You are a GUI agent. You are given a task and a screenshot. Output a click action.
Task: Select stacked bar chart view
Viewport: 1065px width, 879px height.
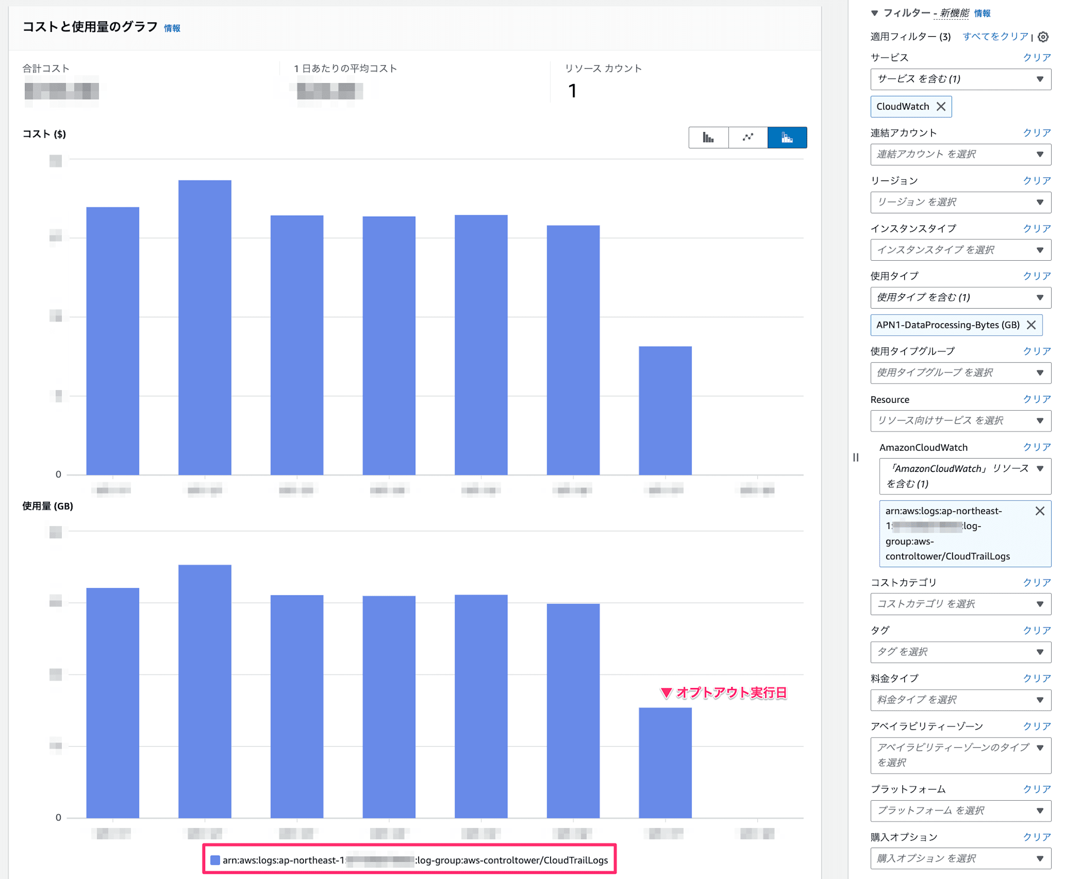[x=787, y=138]
